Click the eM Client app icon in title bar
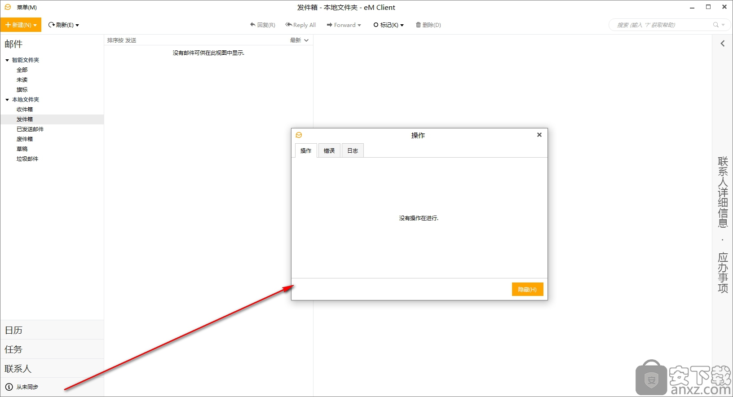The height and width of the screenshot is (397, 733). pos(8,7)
